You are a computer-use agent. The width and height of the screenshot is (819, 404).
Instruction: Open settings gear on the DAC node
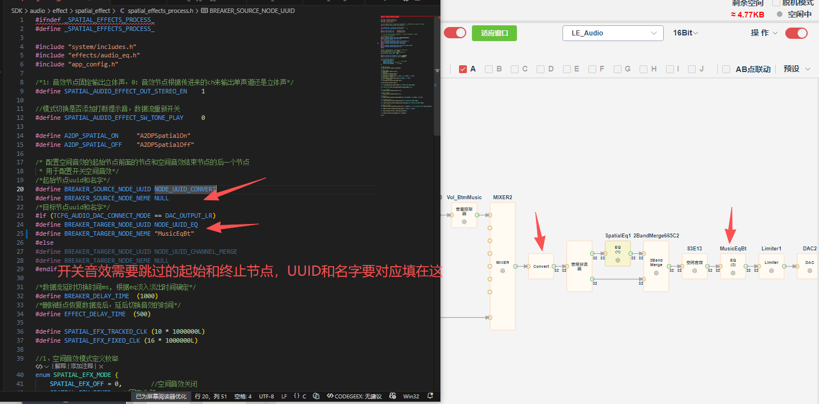pos(809,271)
